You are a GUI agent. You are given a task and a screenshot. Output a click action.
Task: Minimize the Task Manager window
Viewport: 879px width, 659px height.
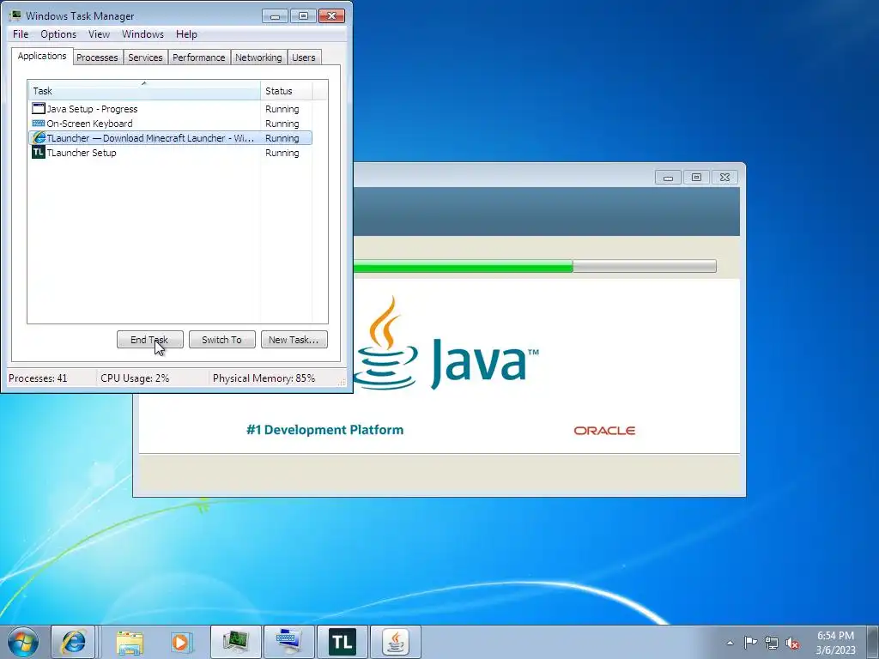(275, 15)
